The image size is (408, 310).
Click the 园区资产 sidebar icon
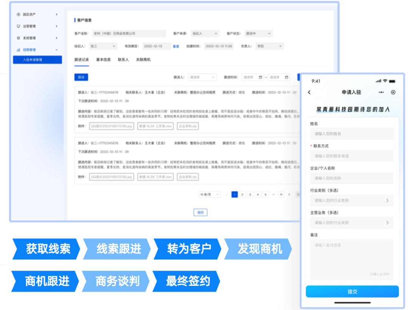(18, 14)
